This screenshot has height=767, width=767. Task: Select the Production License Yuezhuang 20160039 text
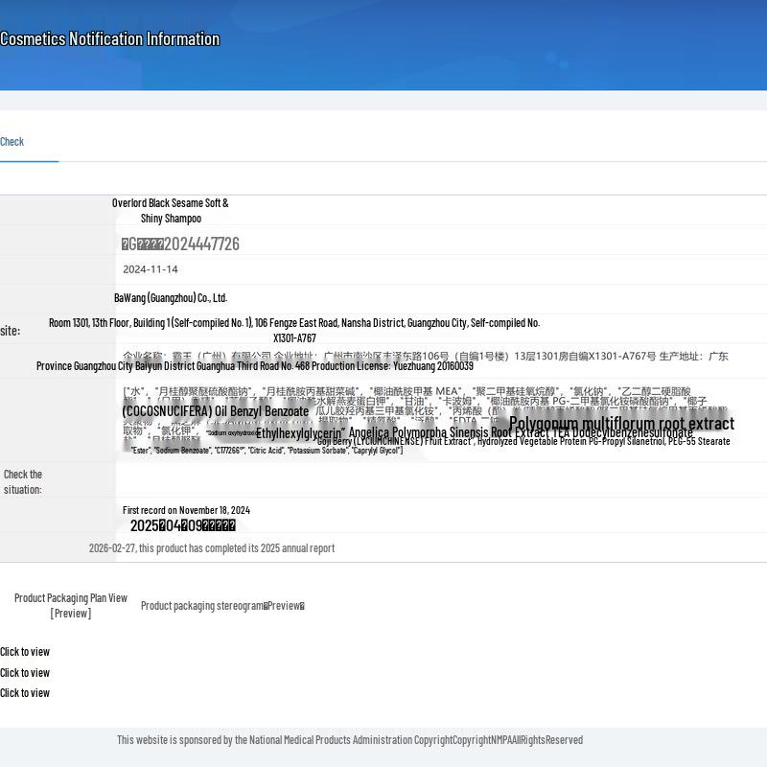[x=392, y=366]
